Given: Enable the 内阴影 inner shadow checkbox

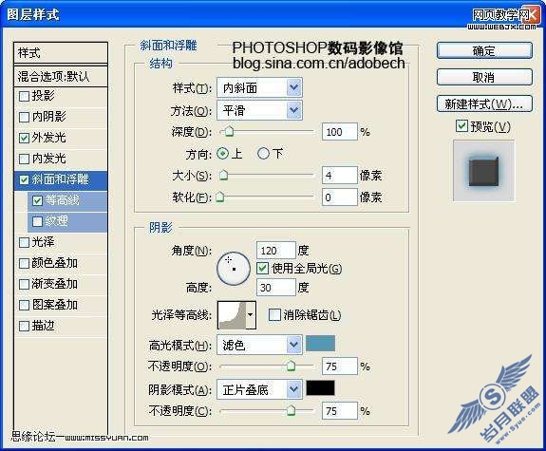Looking at the screenshot, I should click(x=24, y=117).
